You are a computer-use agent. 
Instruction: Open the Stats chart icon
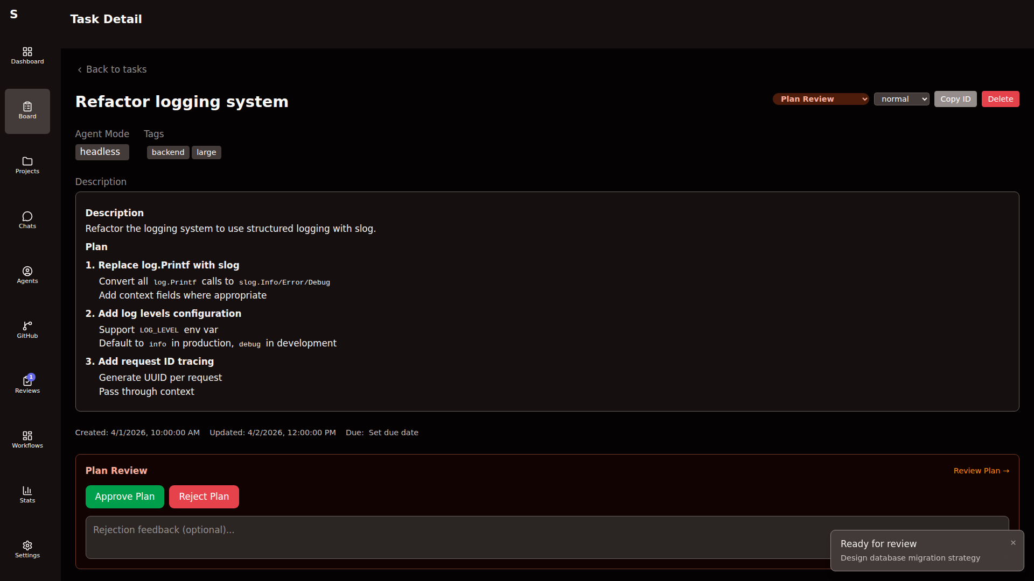27,494
